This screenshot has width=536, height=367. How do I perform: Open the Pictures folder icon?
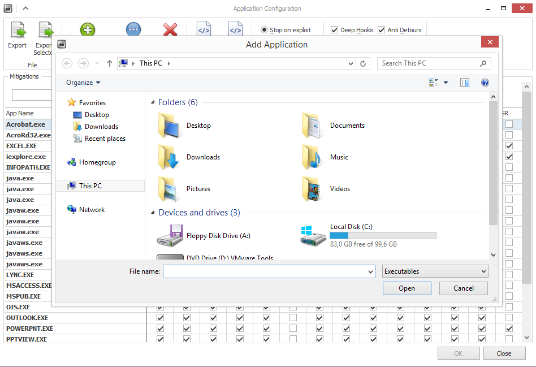[168, 189]
